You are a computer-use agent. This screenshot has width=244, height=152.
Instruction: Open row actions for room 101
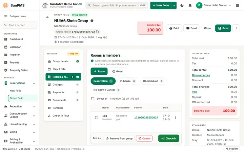(176, 118)
